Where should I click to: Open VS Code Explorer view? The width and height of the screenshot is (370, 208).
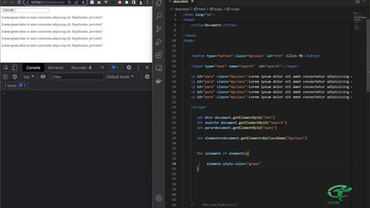(159, 3)
